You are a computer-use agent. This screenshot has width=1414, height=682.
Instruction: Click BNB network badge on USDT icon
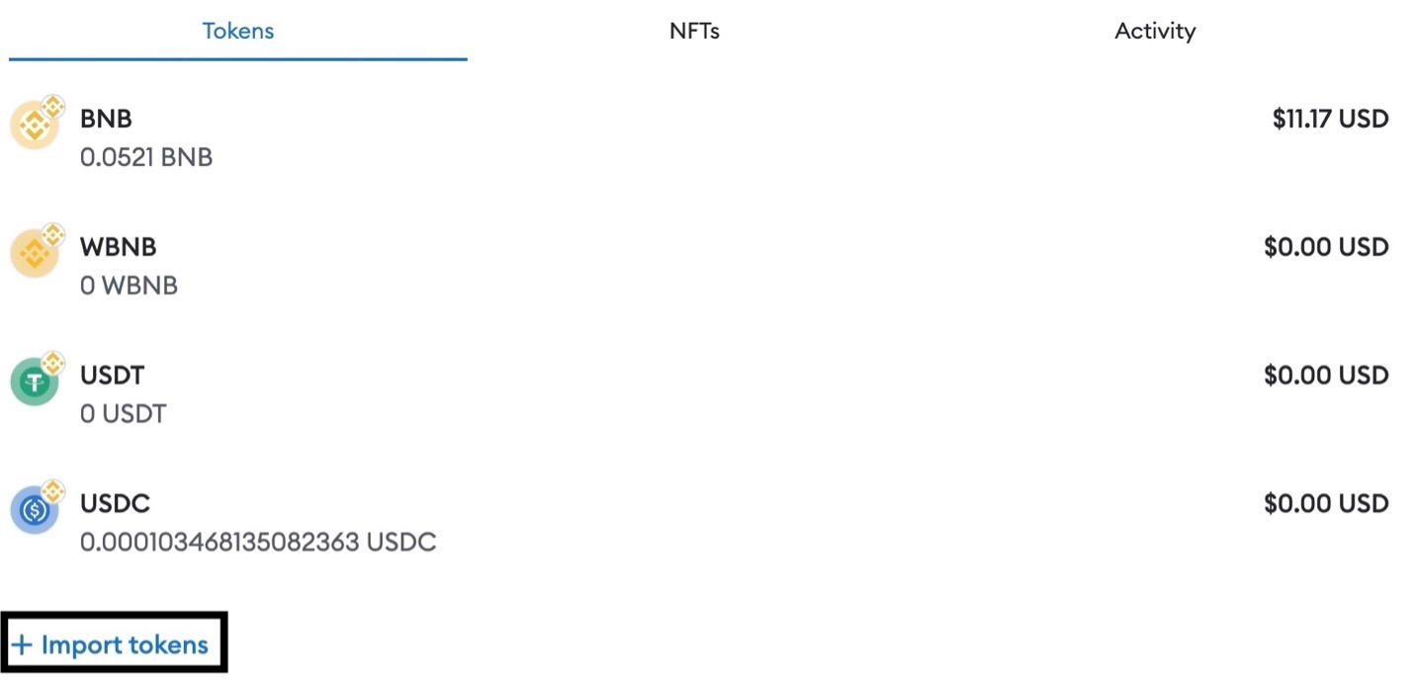coord(52,363)
